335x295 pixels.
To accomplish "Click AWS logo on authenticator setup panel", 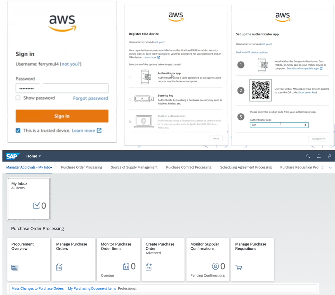I will point(283,17).
